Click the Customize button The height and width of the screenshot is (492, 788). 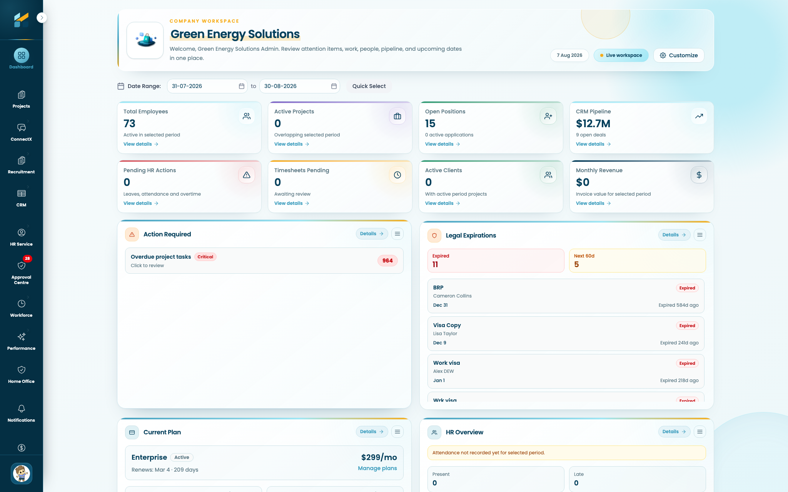679,55
